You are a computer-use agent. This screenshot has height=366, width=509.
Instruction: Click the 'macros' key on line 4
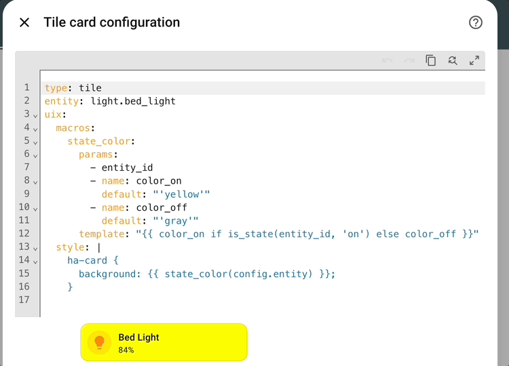click(x=73, y=128)
